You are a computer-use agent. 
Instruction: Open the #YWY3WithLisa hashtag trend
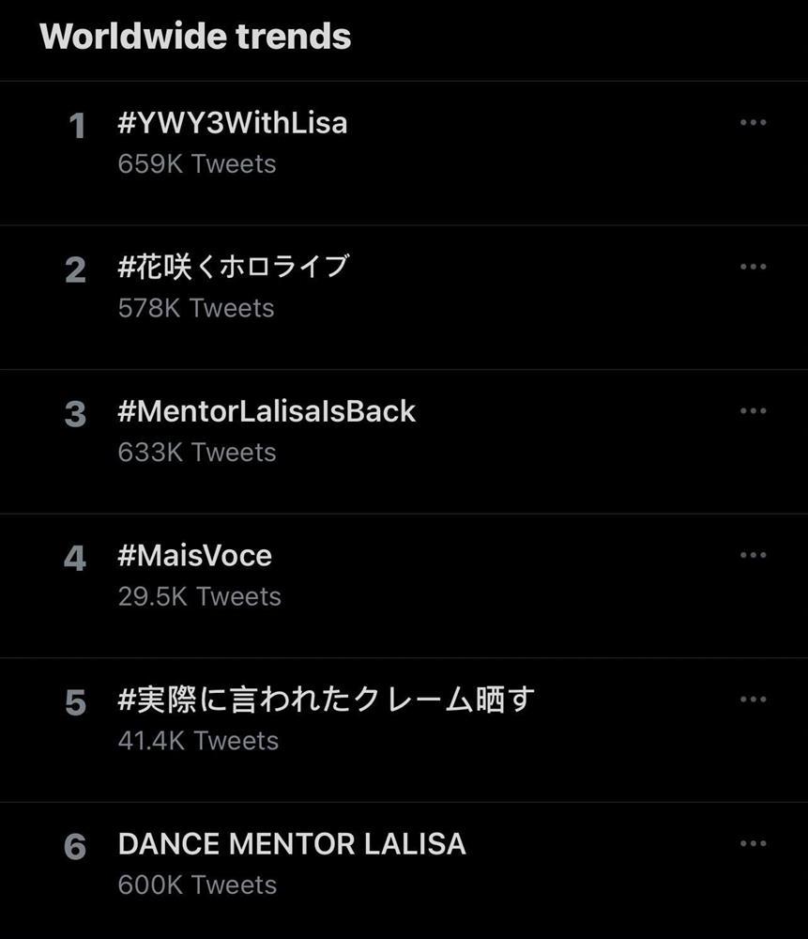click(233, 123)
